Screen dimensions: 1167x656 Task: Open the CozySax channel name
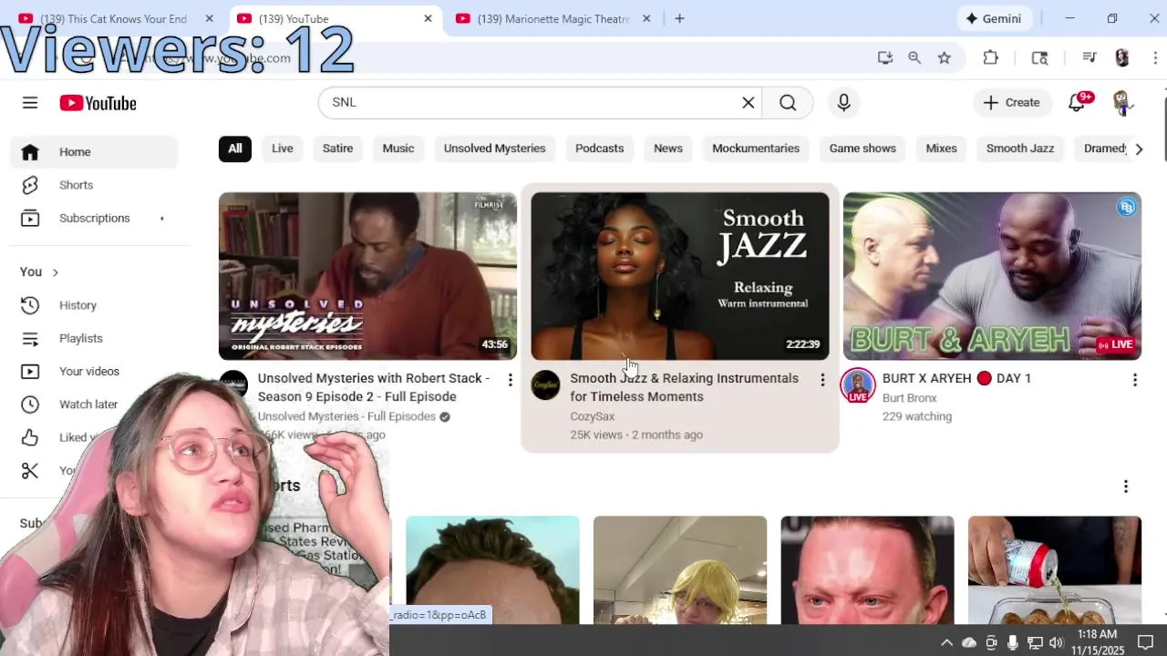pyautogui.click(x=593, y=416)
